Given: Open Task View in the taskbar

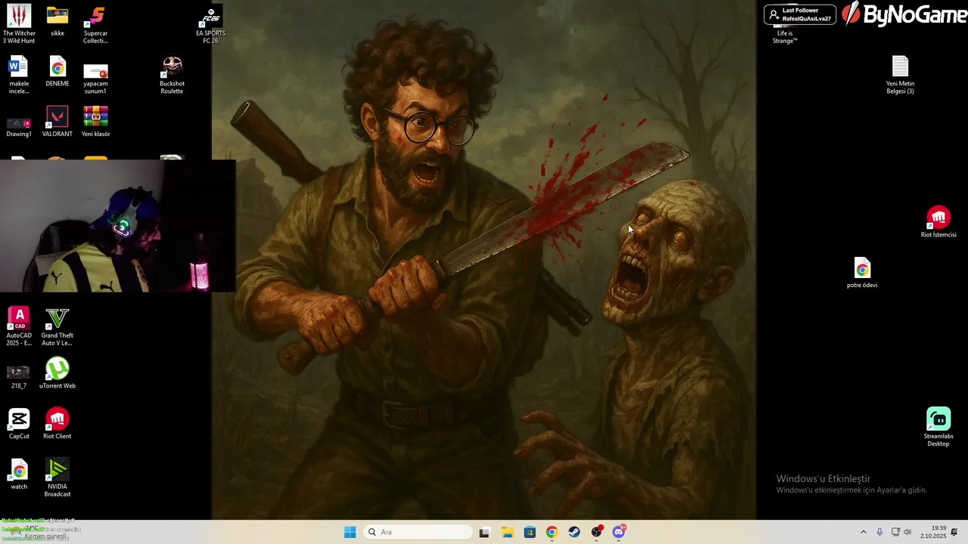Looking at the screenshot, I should pos(484,532).
